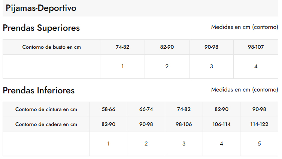Choose size 4 in Prendas Superiores table
The width and height of the screenshot is (282, 159).
point(256,66)
